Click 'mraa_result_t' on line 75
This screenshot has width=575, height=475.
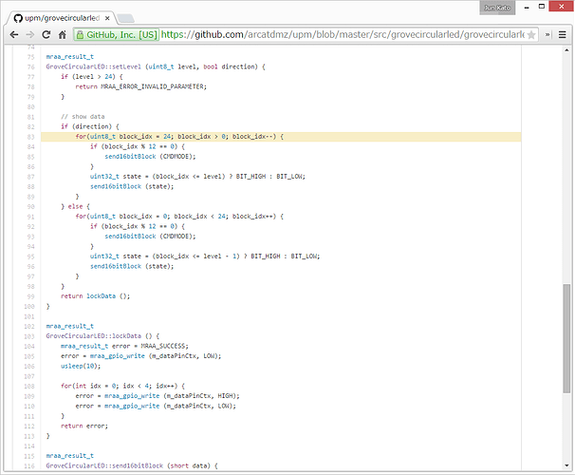point(69,57)
